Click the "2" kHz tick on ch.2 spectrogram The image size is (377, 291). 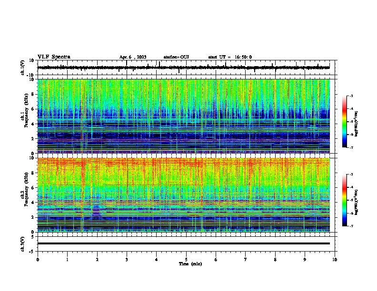pyautogui.click(x=33, y=217)
